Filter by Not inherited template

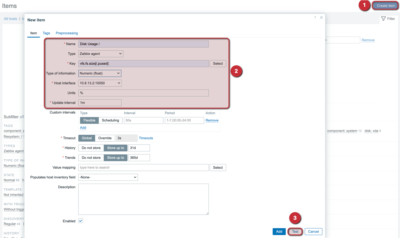pyautogui.click(x=13, y=195)
